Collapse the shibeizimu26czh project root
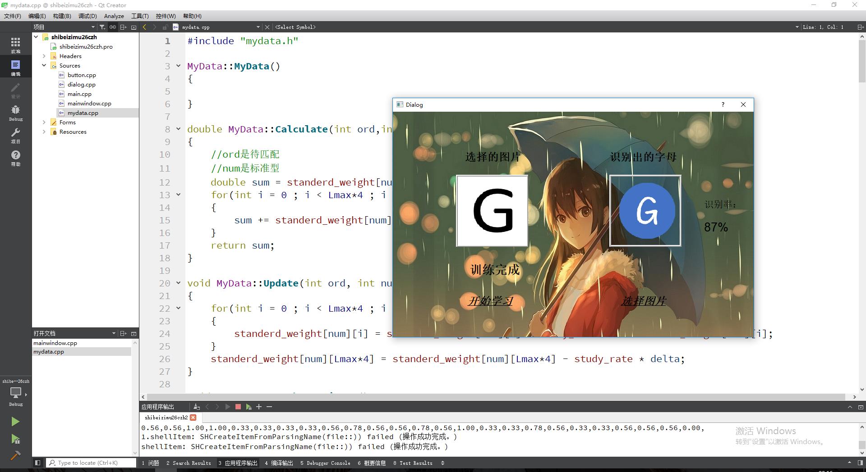This screenshot has width=866, height=472. 36,37
